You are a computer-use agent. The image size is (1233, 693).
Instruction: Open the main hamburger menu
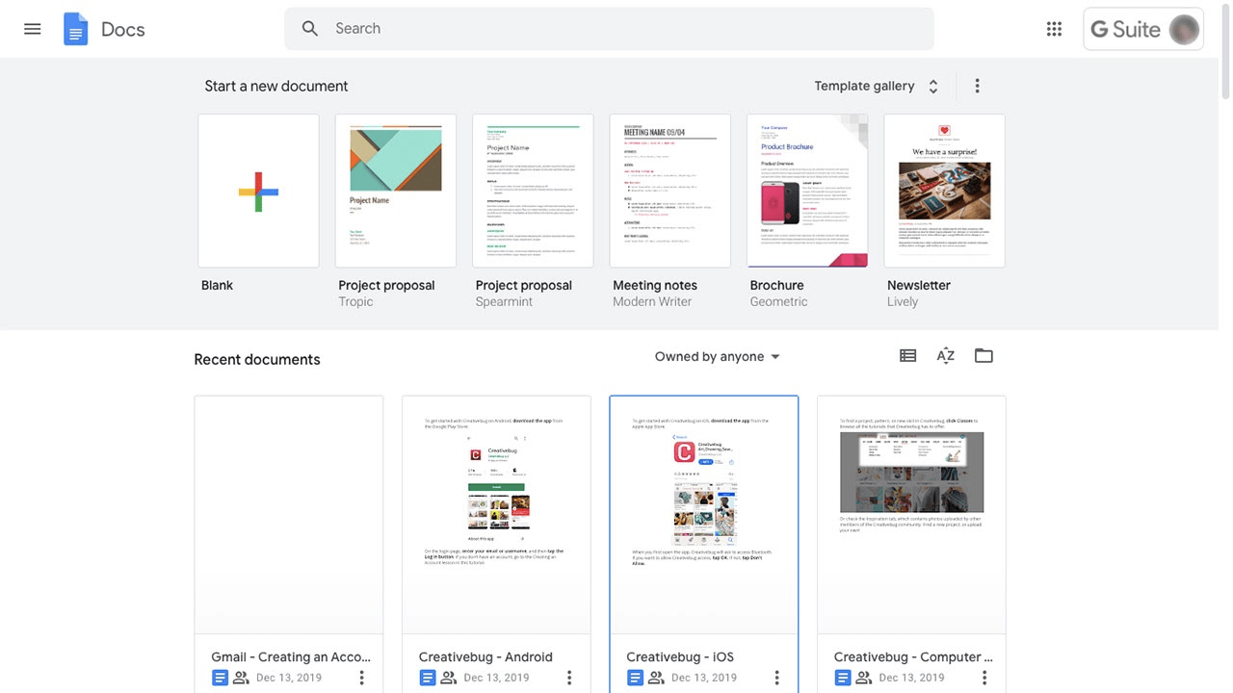(x=32, y=29)
